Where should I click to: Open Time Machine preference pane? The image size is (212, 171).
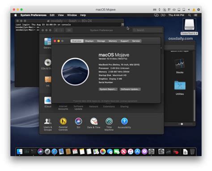tap(109, 124)
